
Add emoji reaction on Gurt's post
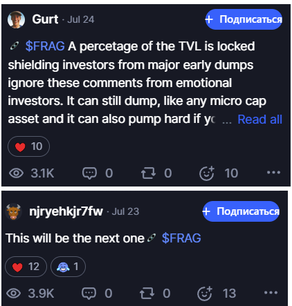(x=207, y=173)
